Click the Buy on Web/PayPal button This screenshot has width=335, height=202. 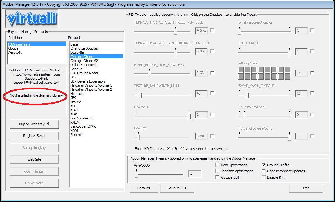coord(34,124)
